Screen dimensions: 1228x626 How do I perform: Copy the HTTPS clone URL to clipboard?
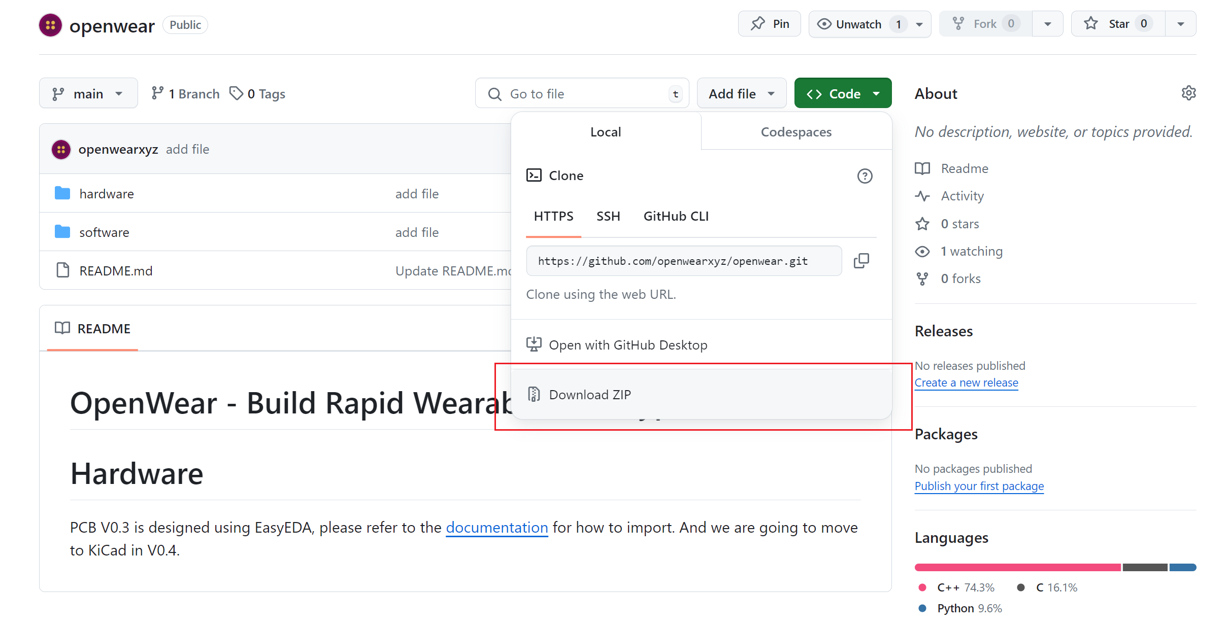861,261
